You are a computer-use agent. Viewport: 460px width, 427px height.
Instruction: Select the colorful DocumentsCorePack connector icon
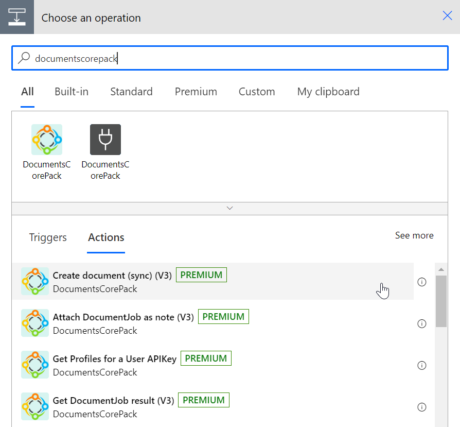click(47, 140)
